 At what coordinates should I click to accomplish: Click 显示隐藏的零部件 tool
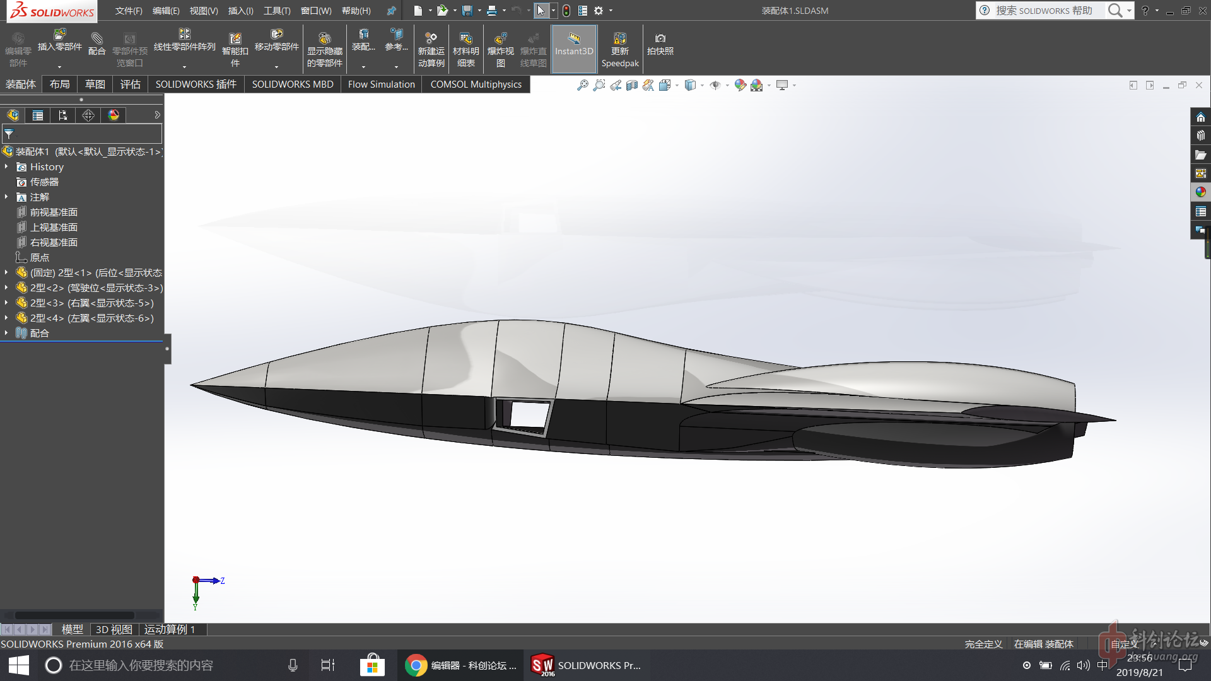(325, 50)
